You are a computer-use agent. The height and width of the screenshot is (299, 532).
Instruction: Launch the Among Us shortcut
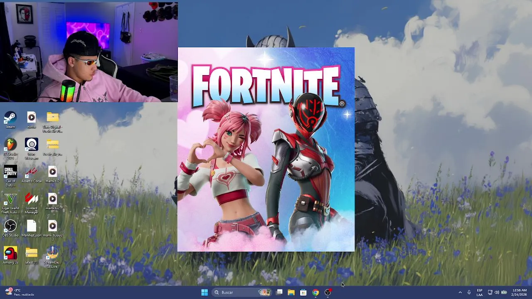coord(10,255)
